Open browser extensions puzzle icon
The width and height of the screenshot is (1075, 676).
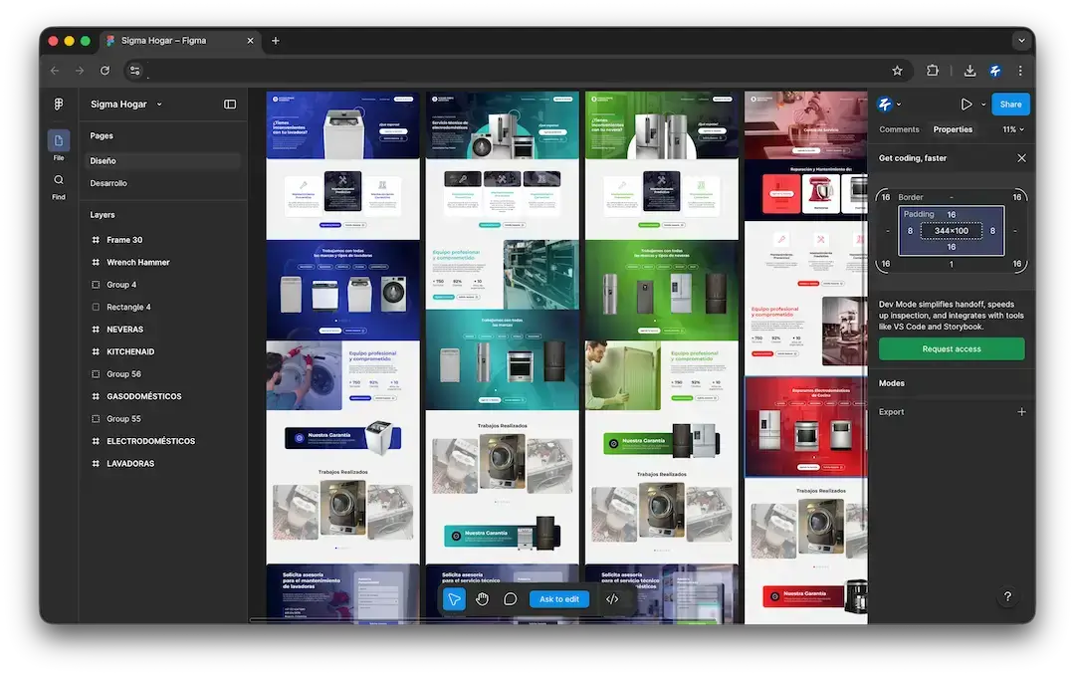pos(933,71)
